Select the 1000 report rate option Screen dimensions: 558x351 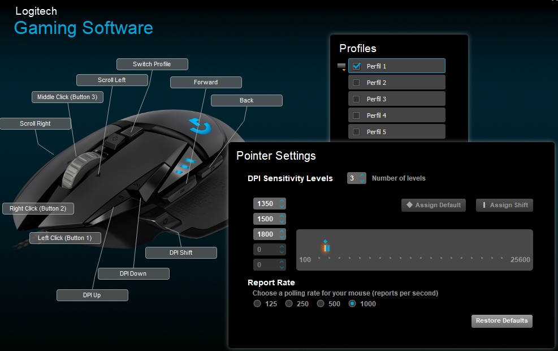(x=352, y=303)
